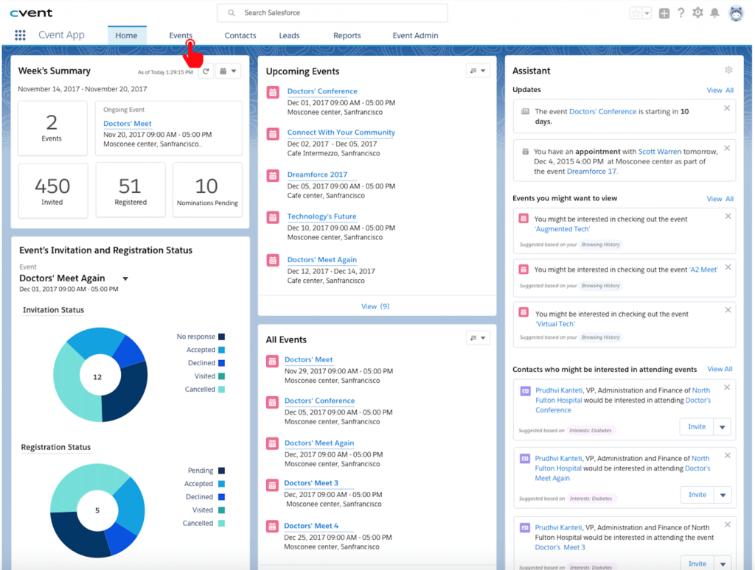Click the calendar icon beside Dreamforce 2017
This screenshot has width=755, height=570.
[273, 175]
